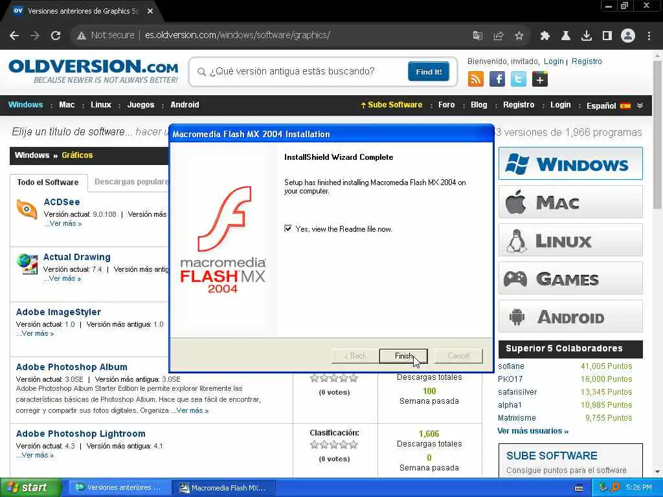Image resolution: width=663 pixels, height=497 pixels.
Task: Switch to Versiones anteriores taskbar item
Action: 119,487
